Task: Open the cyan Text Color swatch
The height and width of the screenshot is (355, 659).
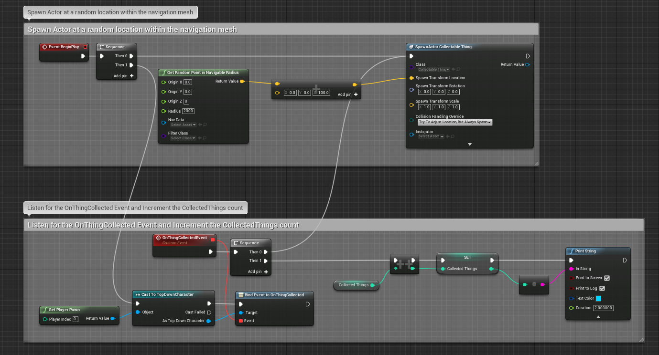Action: 598,298
